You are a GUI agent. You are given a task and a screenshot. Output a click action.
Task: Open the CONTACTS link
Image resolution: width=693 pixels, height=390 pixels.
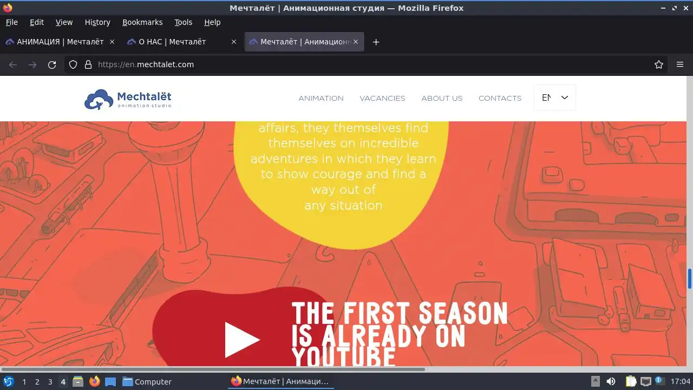tap(500, 98)
